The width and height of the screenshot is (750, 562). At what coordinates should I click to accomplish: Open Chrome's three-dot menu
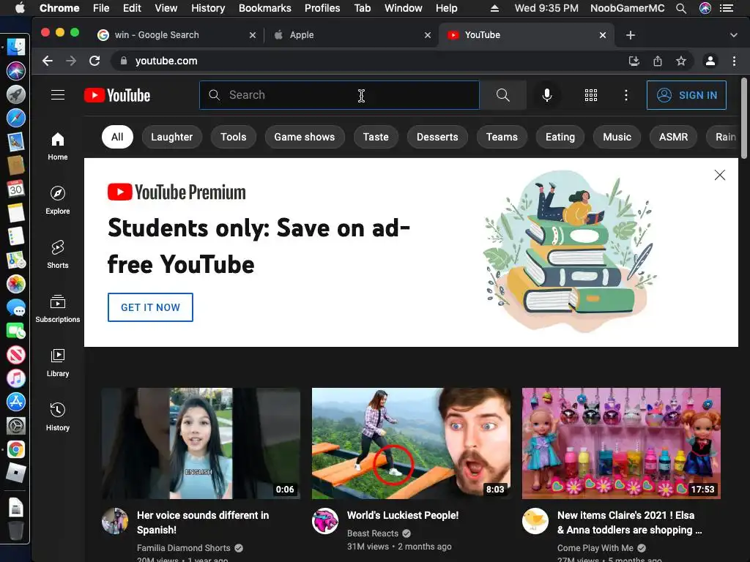click(734, 61)
